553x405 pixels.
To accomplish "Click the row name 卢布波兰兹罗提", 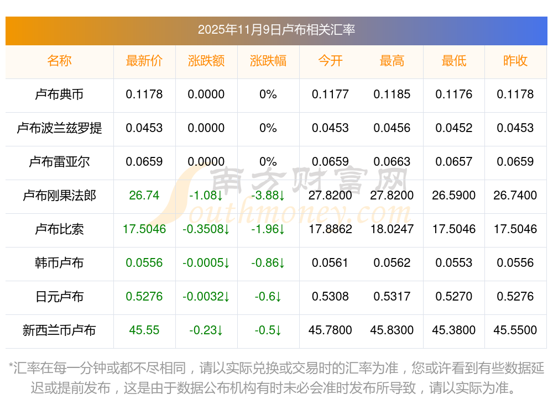I will tap(59, 128).
